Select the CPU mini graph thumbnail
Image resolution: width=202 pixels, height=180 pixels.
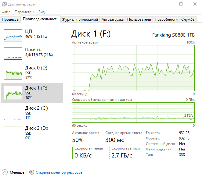tap(13, 35)
